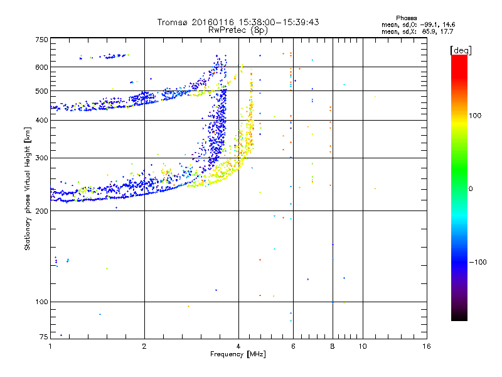502x377 pixels.
Task: Click the "8" x-axis tick label
Action: click(x=333, y=346)
